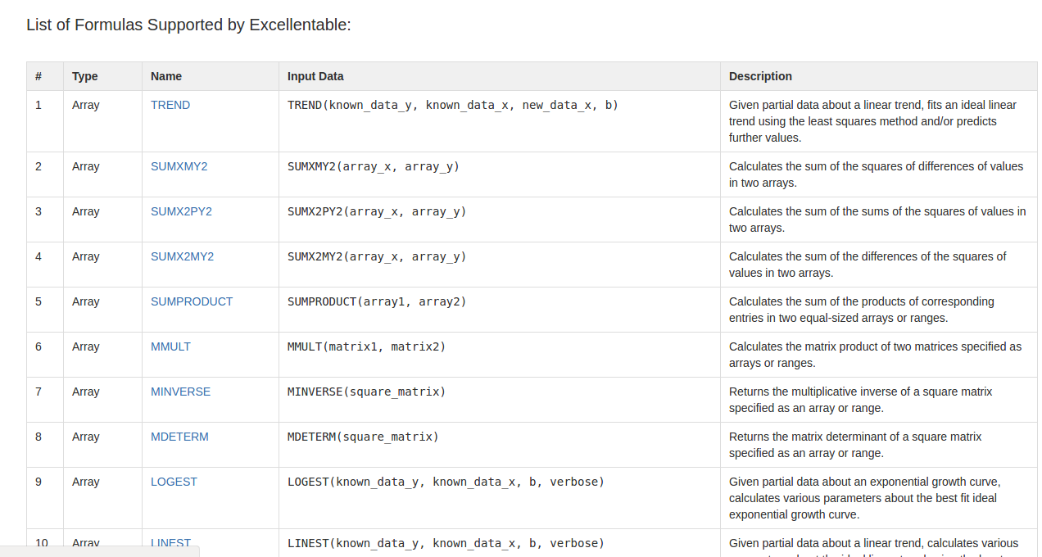Click the MMULT formula link
This screenshot has height=557, width=1042.
pos(170,346)
